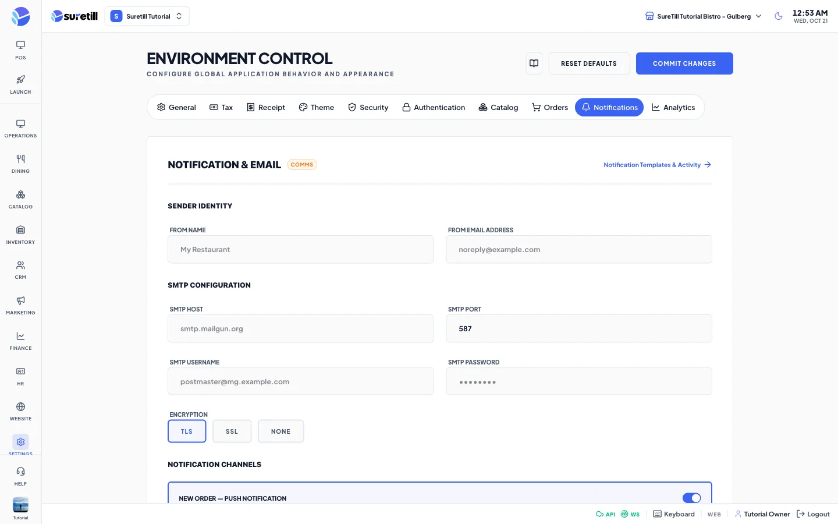Viewport: 838px width, 524px height.
Task: Click Reset Defaults button
Action: pos(589,63)
